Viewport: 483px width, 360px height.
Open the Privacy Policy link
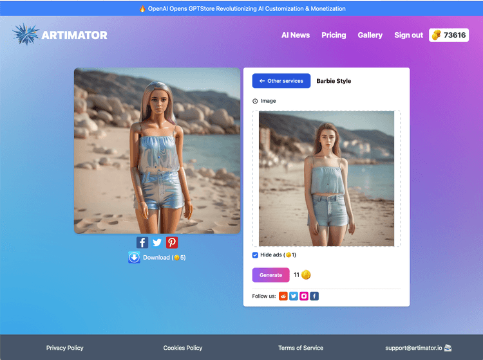pos(64,348)
